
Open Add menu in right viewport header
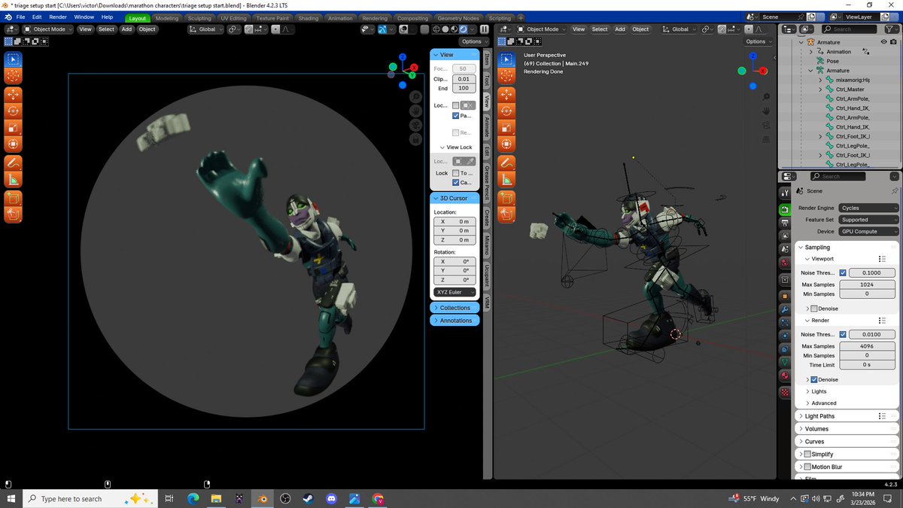pyautogui.click(x=620, y=29)
